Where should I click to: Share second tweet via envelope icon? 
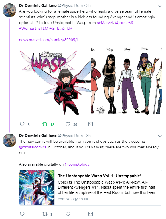pos(91,214)
